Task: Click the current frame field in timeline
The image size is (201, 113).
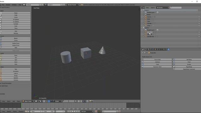Action: 60,111
